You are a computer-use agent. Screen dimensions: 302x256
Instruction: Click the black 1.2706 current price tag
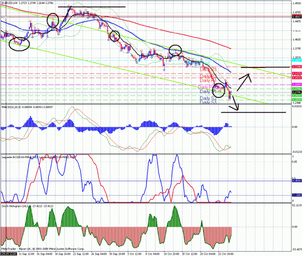[x=297, y=92]
